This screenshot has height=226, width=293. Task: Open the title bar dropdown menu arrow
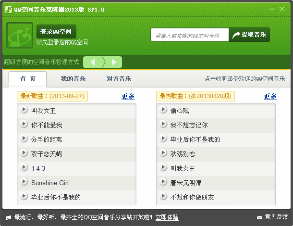[263, 9]
